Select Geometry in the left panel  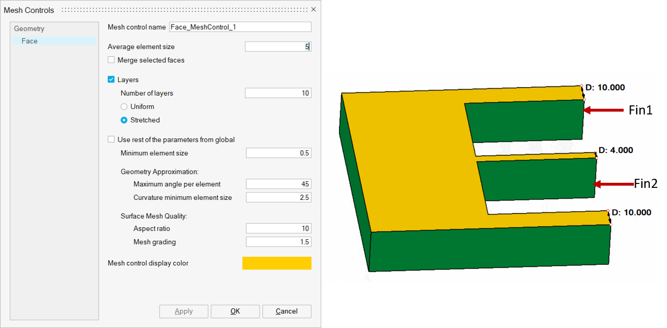click(x=29, y=28)
